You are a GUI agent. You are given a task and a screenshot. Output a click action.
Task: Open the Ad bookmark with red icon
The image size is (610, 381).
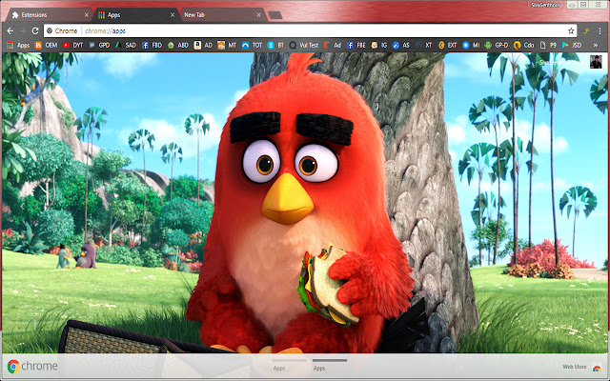pos(333,45)
